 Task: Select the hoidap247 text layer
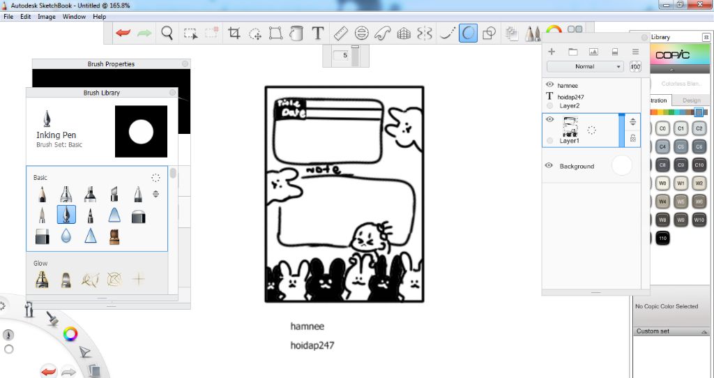pos(570,96)
